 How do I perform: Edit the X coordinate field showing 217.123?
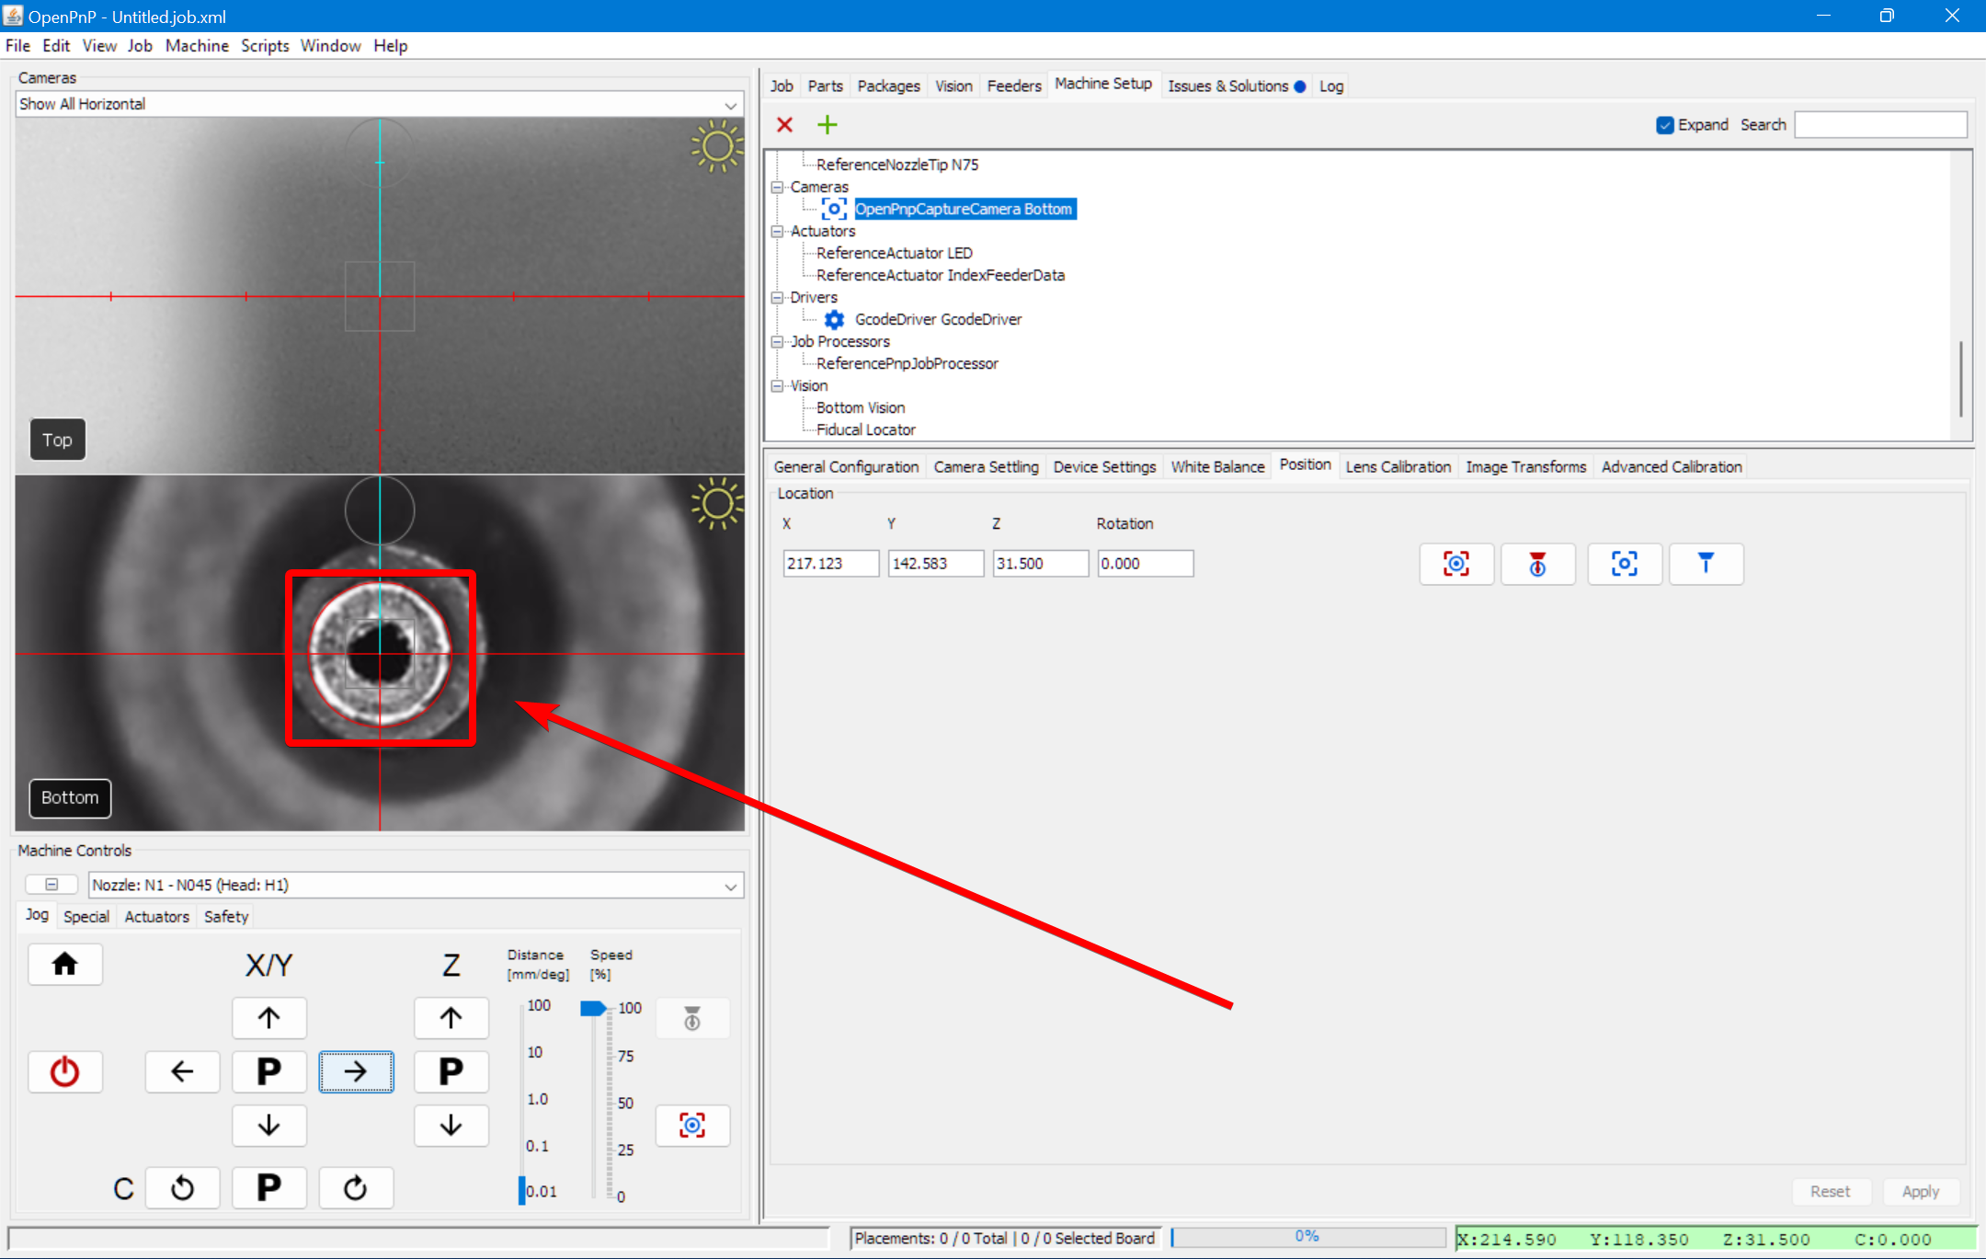(828, 563)
